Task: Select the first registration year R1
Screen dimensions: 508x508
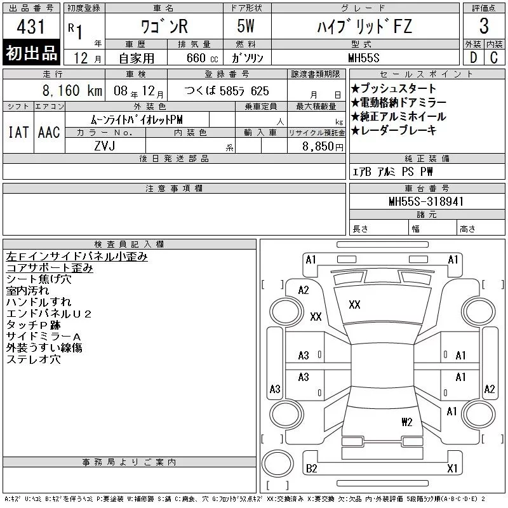Action: (x=75, y=31)
